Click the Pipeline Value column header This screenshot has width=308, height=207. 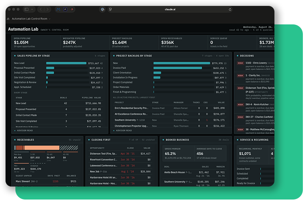click(91, 98)
